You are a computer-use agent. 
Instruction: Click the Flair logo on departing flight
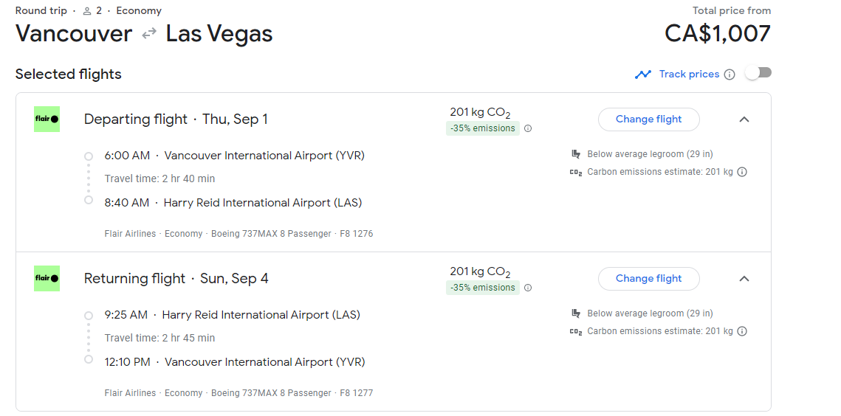47,119
